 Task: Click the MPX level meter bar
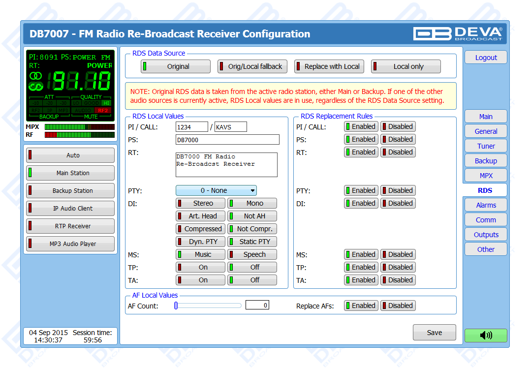tap(79, 127)
